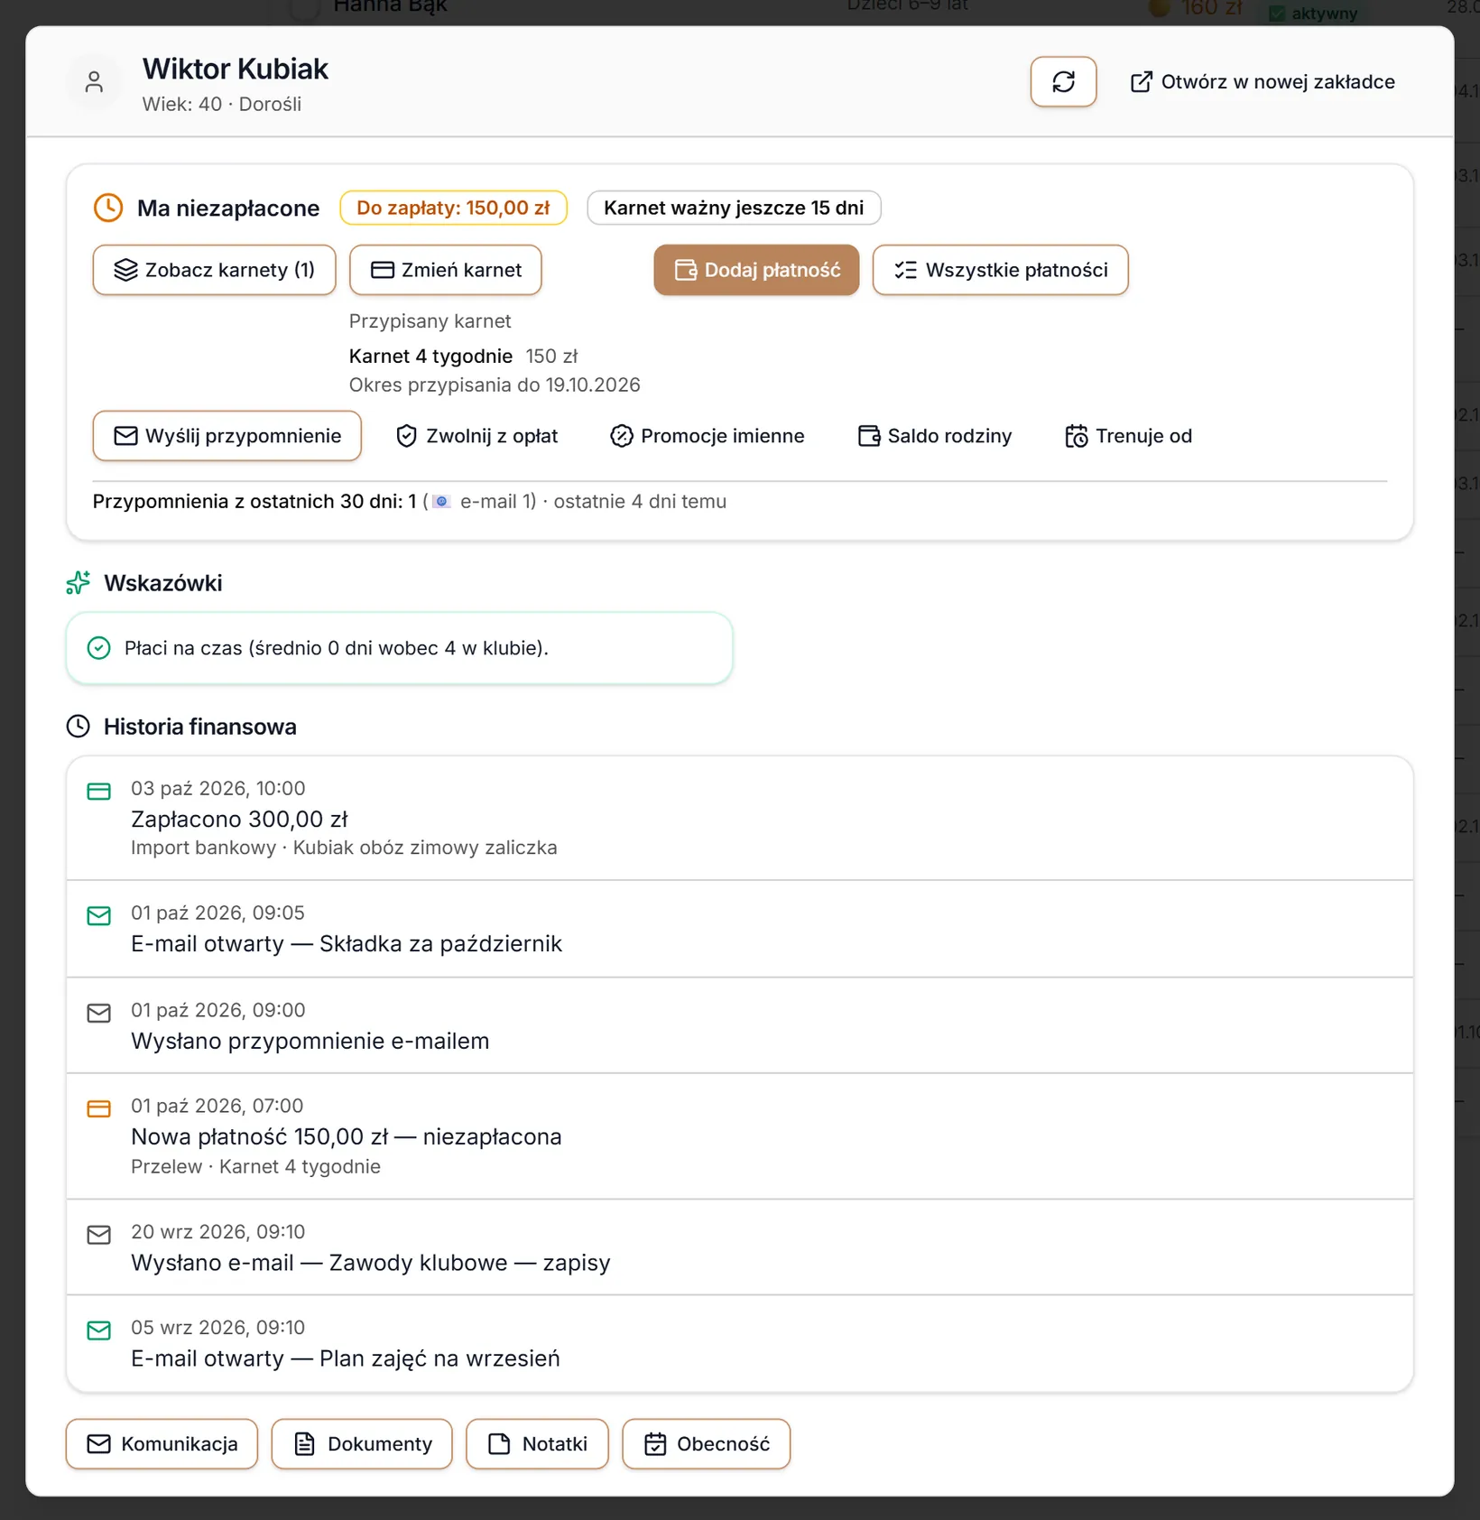Click the clock icon beside Historia finansowa
The height and width of the screenshot is (1520, 1480).
pos(79,727)
